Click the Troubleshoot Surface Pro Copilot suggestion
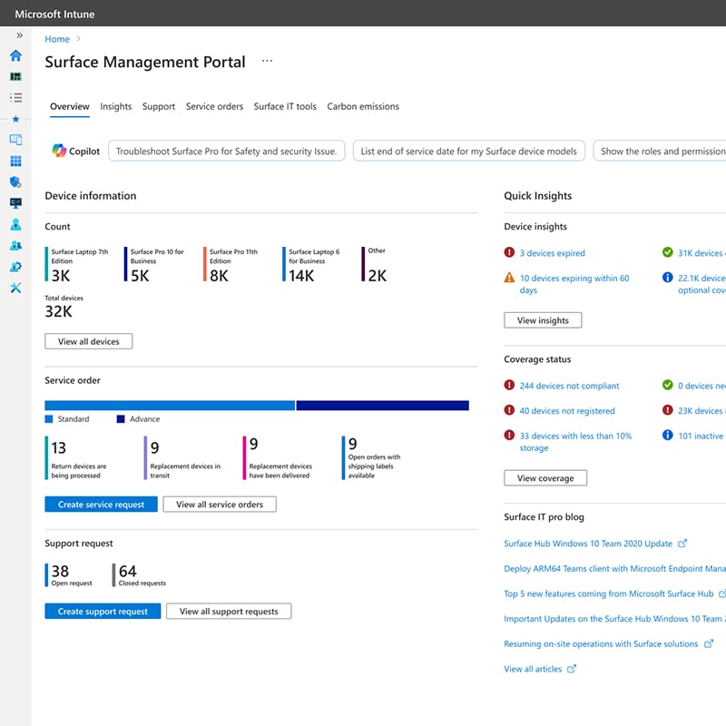The height and width of the screenshot is (726, 726). [226, 151]
